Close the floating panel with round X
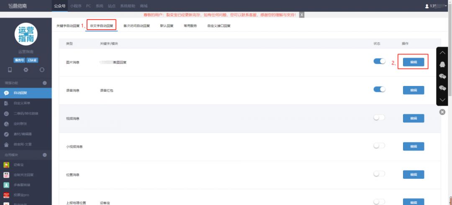This screenshot has height=205, width=452. [442, 112]
